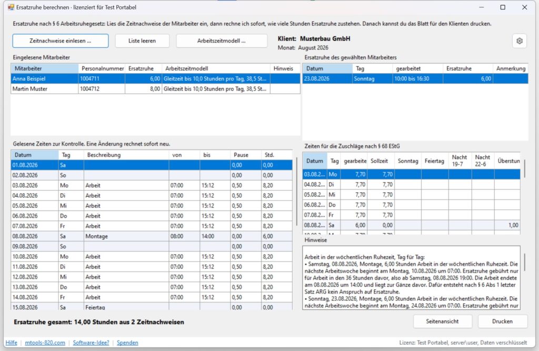Click the app icon in title bar
The height and width of the screenshot is (351, 539).
(11, 7)
